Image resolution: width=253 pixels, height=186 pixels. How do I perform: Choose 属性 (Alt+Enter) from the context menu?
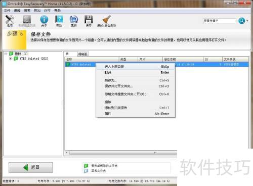136,114
